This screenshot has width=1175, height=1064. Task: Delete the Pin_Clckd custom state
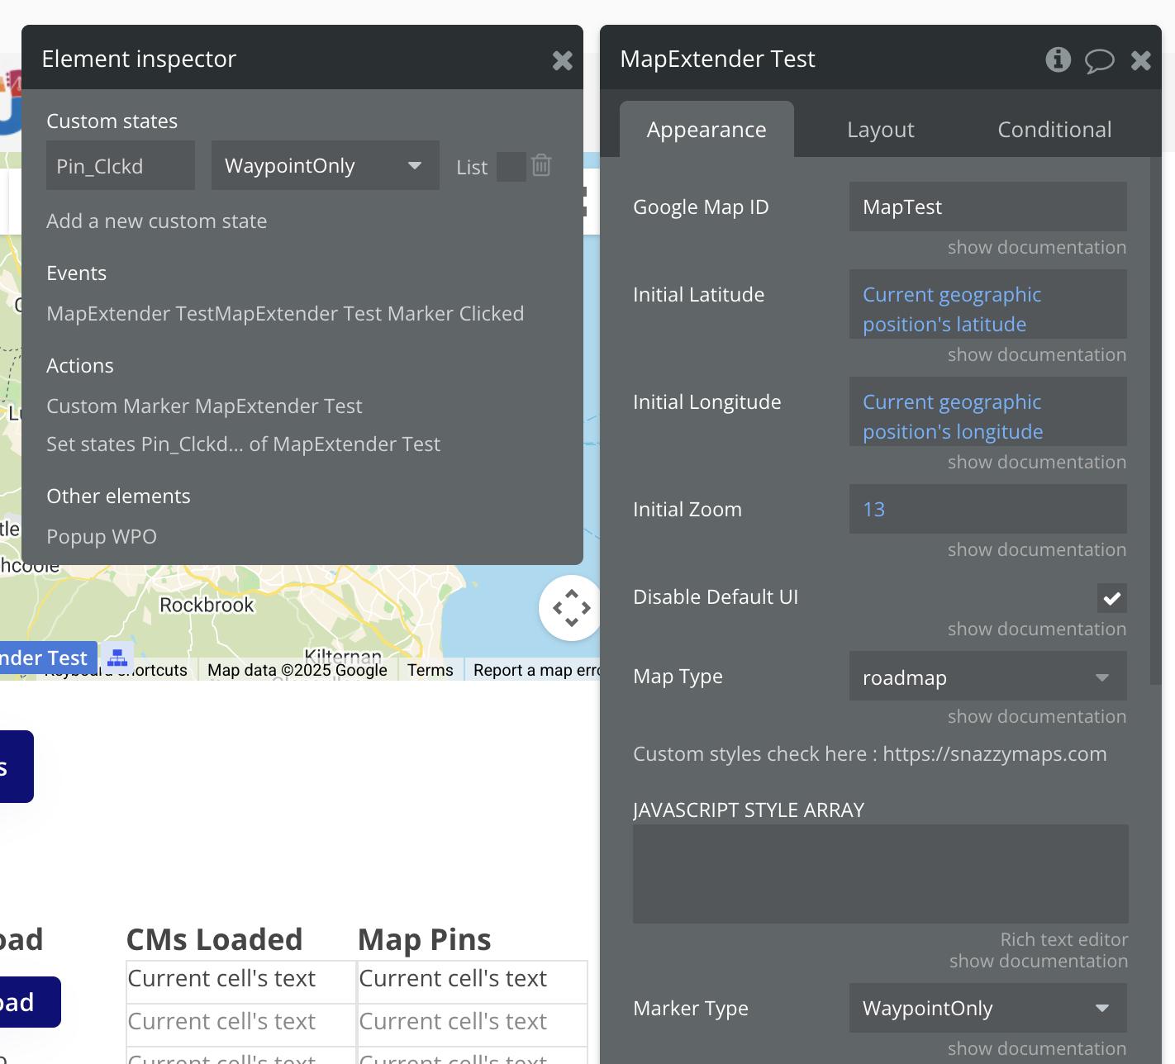(x=541, y=165)
